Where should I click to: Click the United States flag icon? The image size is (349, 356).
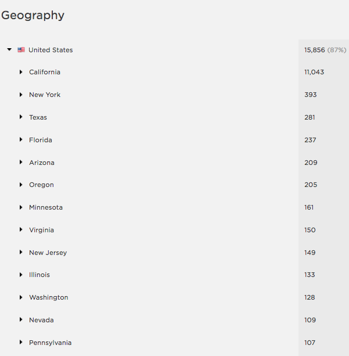tap(21, 50)
